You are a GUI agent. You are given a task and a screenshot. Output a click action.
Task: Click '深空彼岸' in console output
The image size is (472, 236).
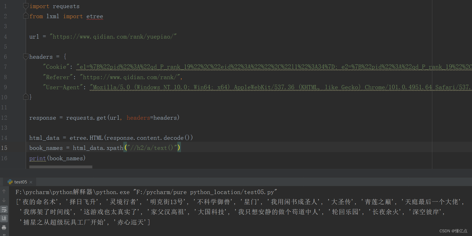tap(426, 212)
